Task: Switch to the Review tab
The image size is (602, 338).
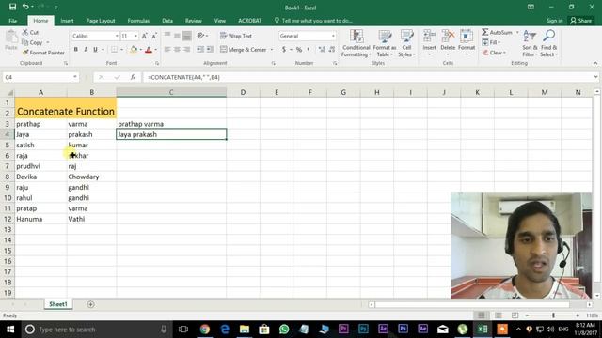Action: click(194, 21)
